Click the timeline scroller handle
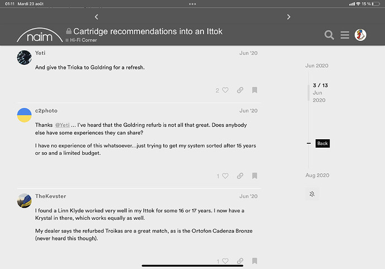Viewport: 385px width, 269px height. [x=308, y=92]
